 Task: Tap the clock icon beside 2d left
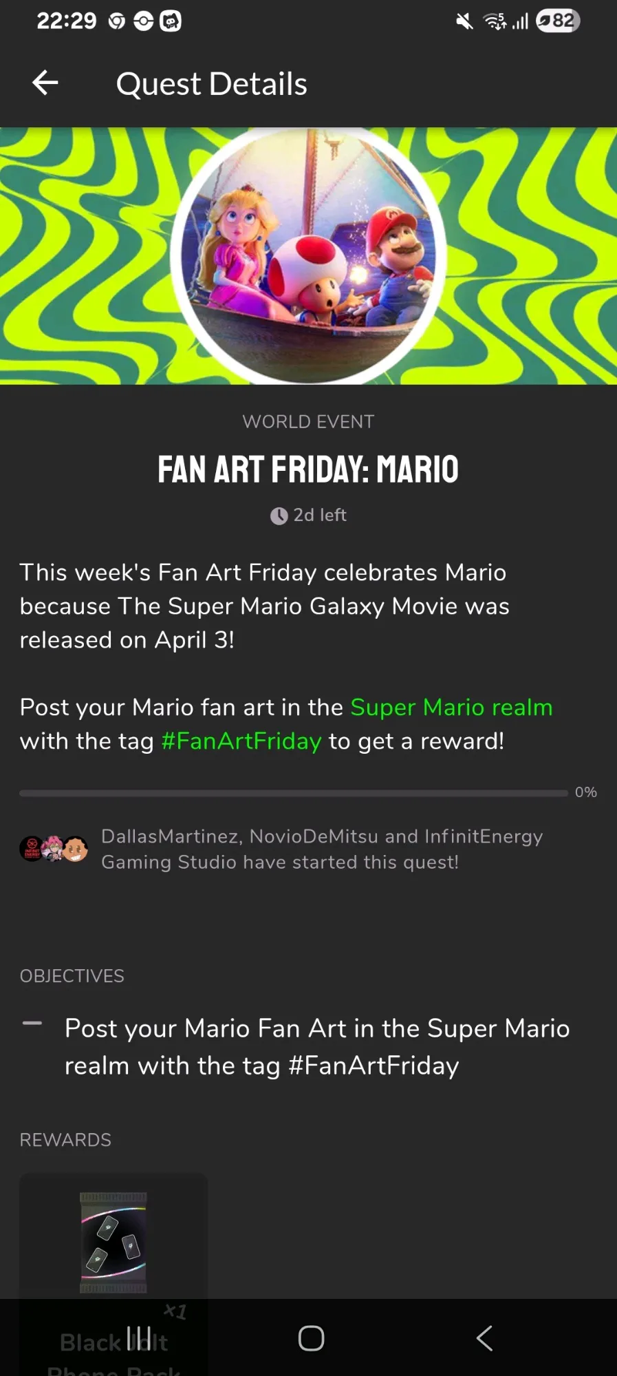point(279,516)
